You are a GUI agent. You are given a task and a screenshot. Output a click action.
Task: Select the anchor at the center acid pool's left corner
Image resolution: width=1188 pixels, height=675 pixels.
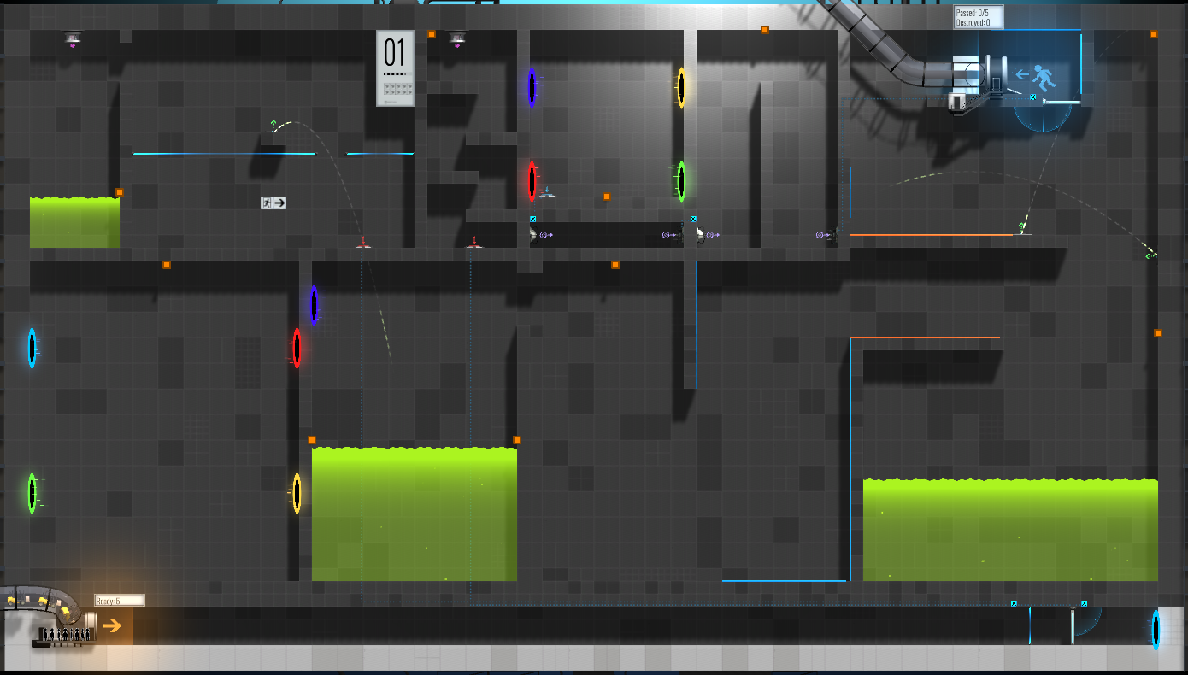[312, 440]
